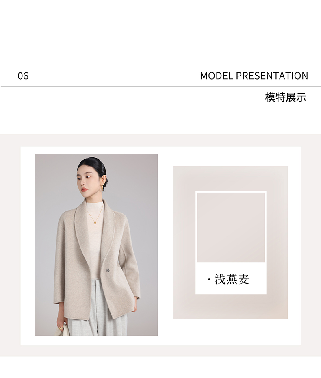Click the 模特展示 subtitle text
Viewport: 321px width, 378px height.
[x=286, y=98]
